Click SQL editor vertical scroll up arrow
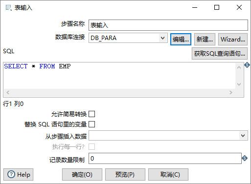This screenshot has width=251, height=184. click(239, 67)
